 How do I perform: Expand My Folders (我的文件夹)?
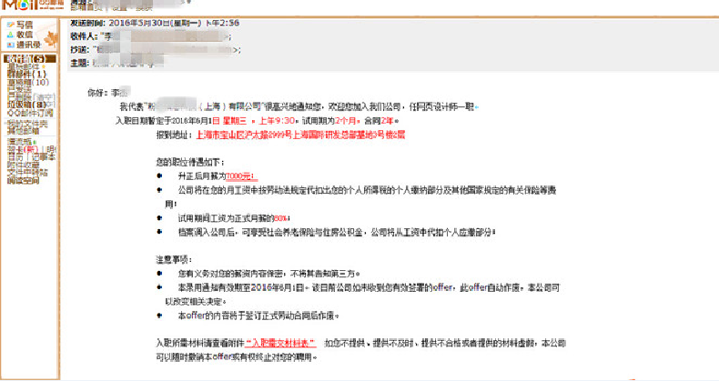pyautogui.click(x=26, y=123)
